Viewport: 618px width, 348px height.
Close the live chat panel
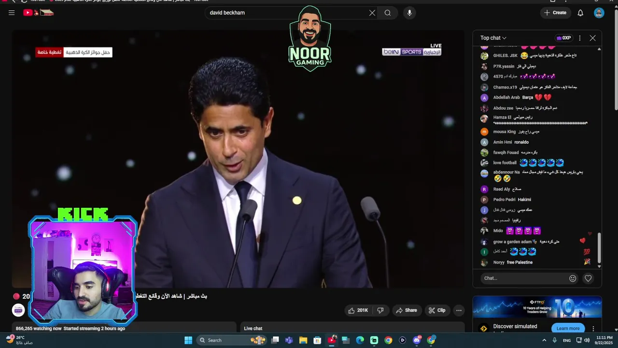coord(592,38)
